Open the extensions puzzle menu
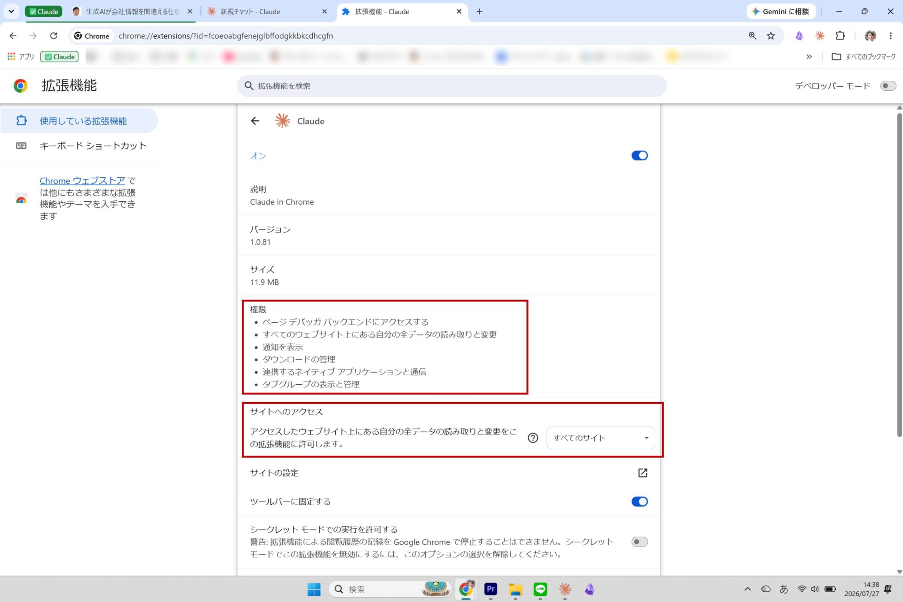Viewport: 903px width, 602px height. click(840, 36)
